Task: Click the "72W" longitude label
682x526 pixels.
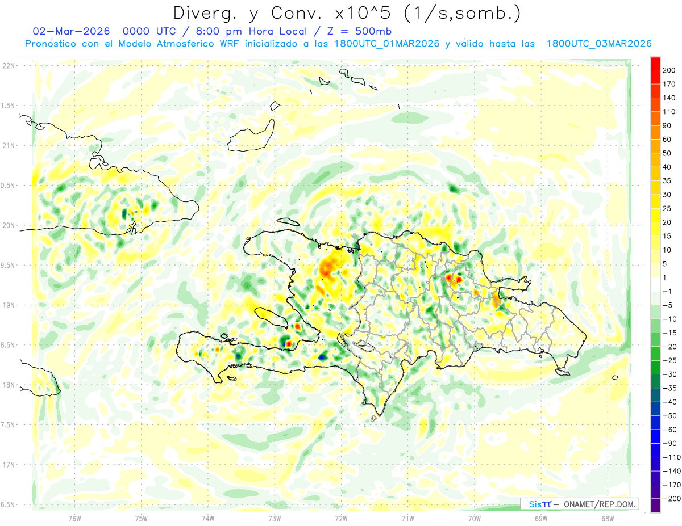Action: coord(341,519)
